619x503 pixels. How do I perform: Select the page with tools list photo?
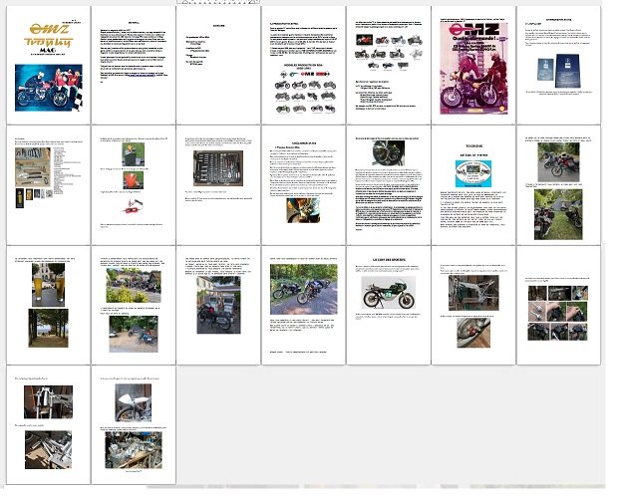48,184
